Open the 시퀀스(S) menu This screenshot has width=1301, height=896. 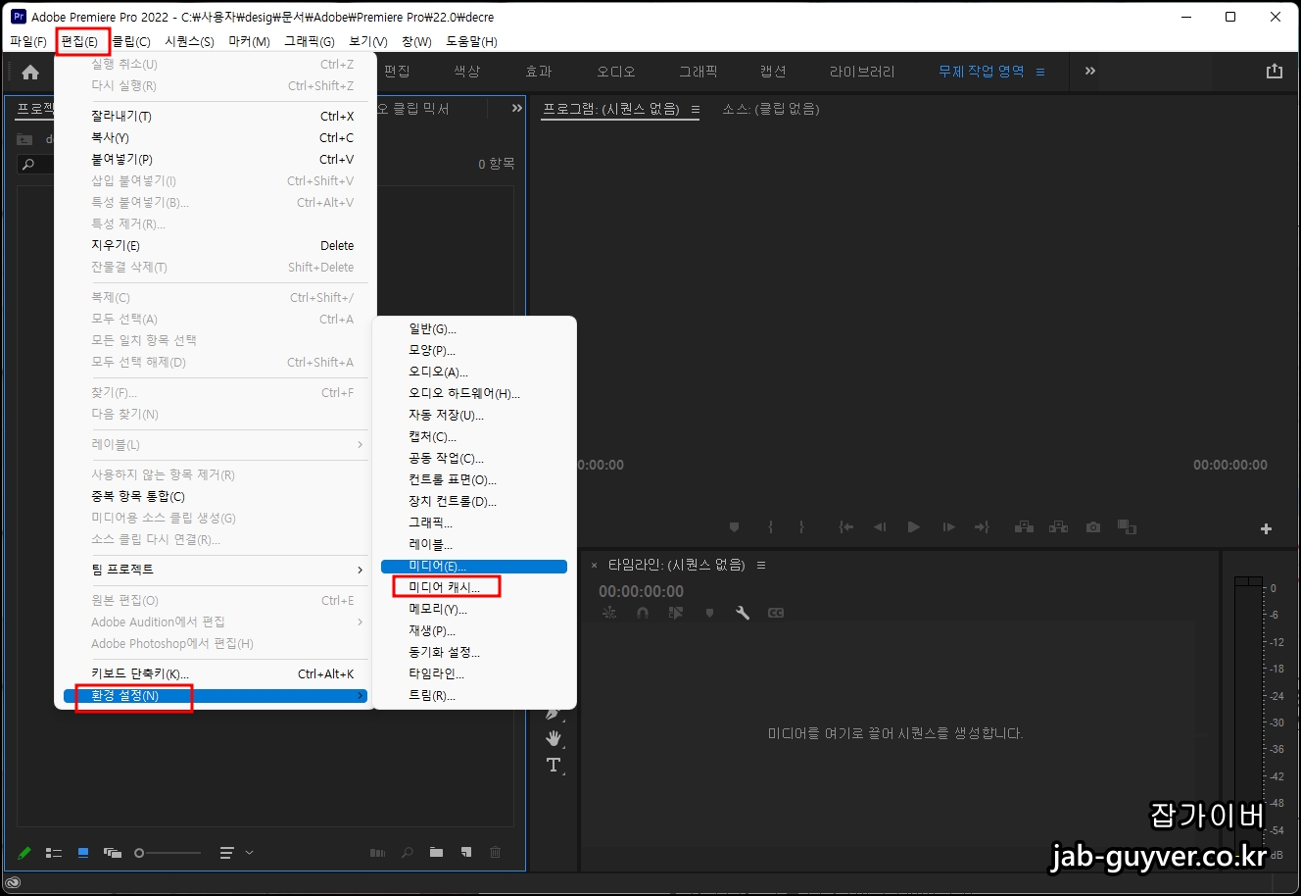tap(189, 41)
